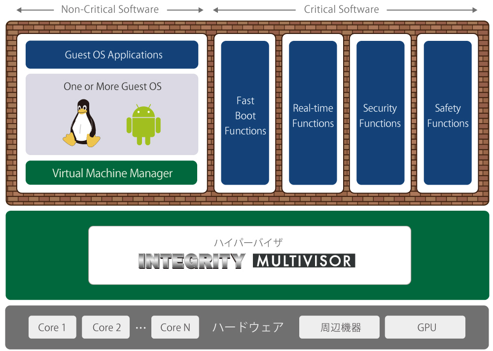
Task: Click the ハイパーバイザ label
Action: tap(248, 242)
